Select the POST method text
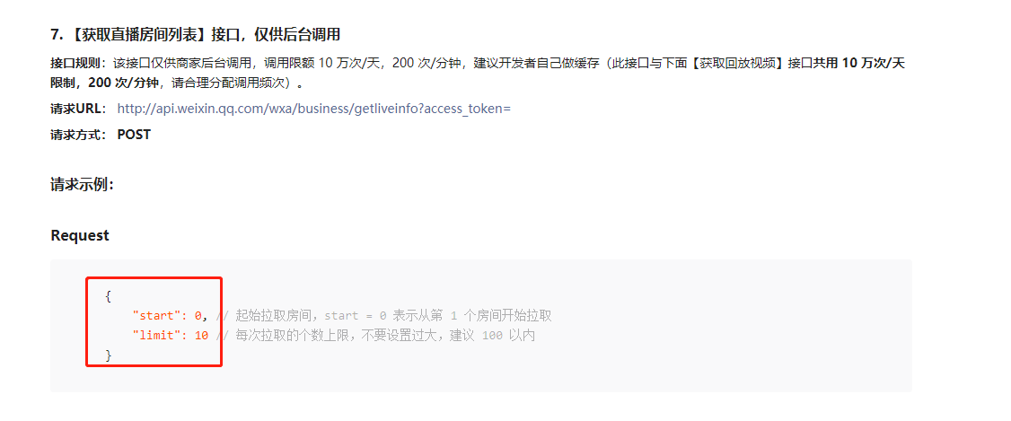This screenshot has height=421, width=1011. click(x=134, y=135)
